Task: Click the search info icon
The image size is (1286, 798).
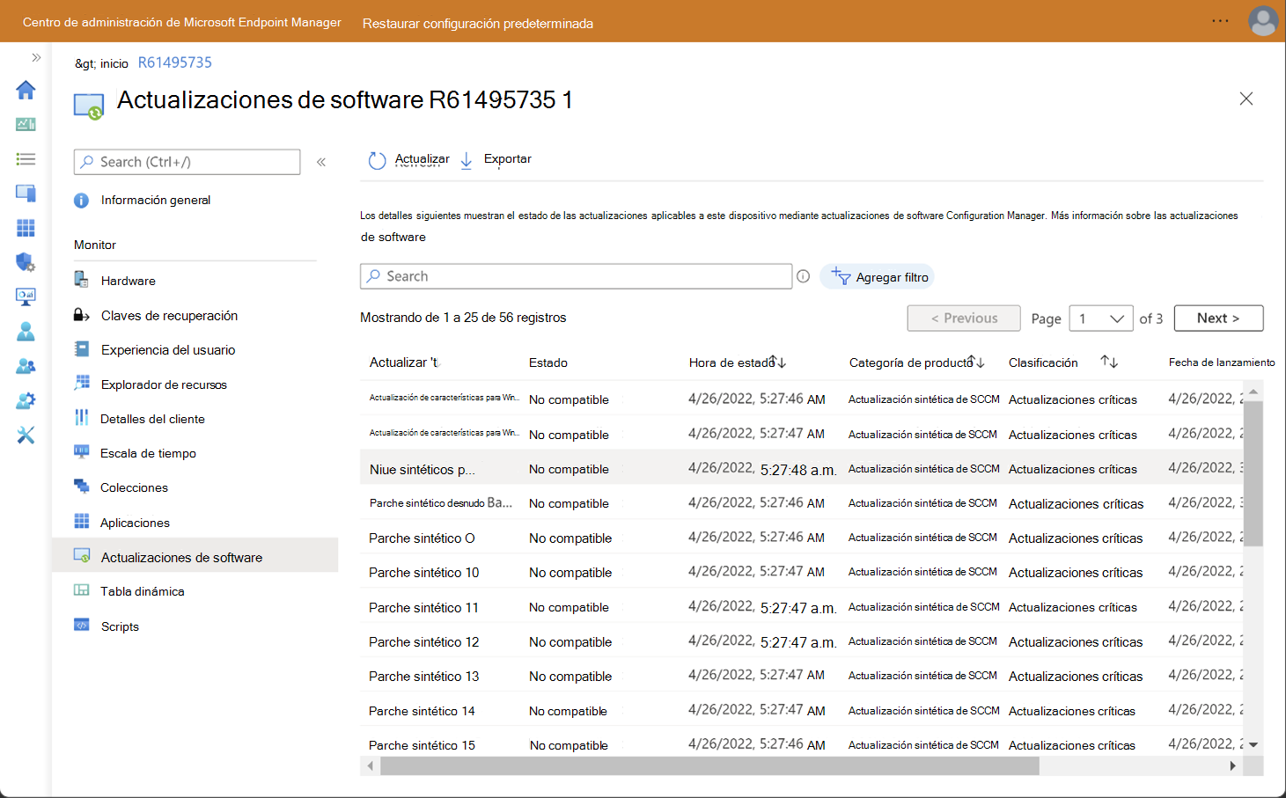Action: pos(803,276)
